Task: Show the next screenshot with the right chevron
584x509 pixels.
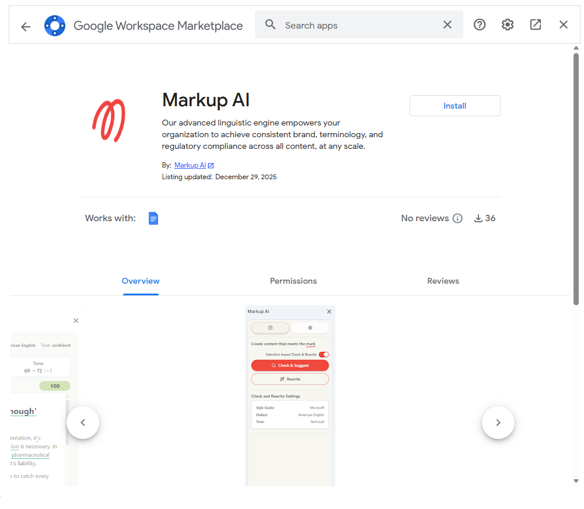Action: pos(498,423)
